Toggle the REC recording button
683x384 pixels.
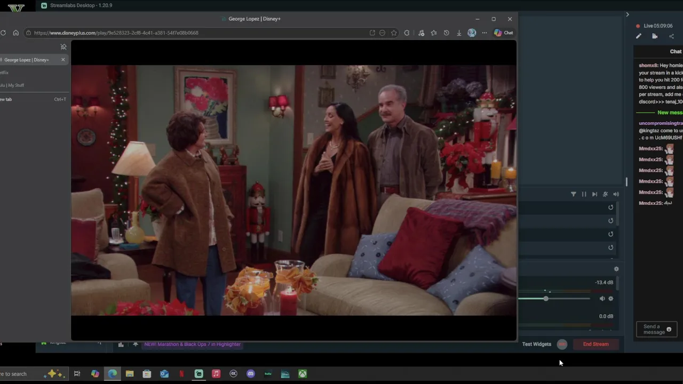562,344
